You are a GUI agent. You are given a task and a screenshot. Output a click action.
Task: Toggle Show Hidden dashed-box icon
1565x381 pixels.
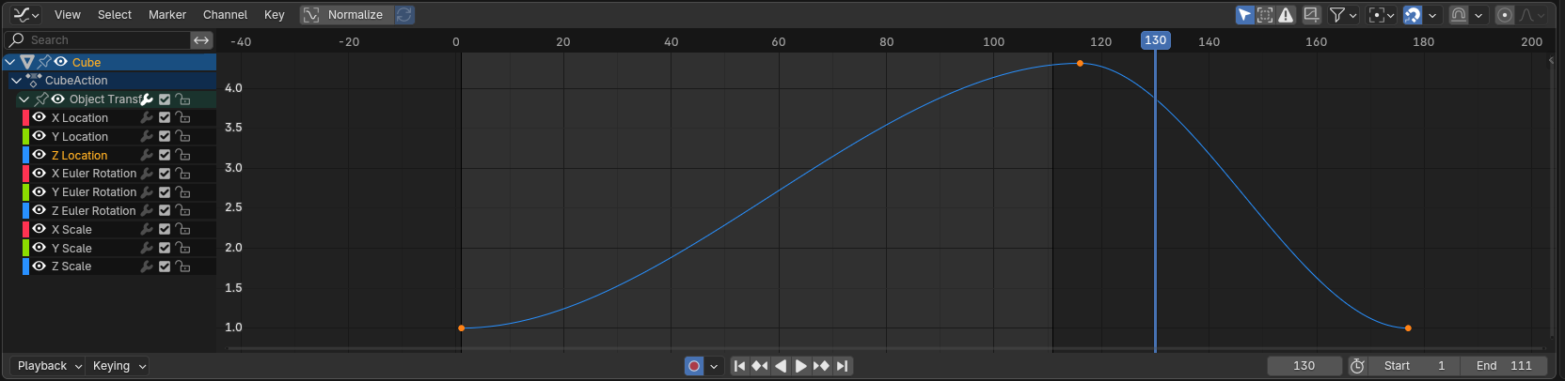tap(1265, 15)
